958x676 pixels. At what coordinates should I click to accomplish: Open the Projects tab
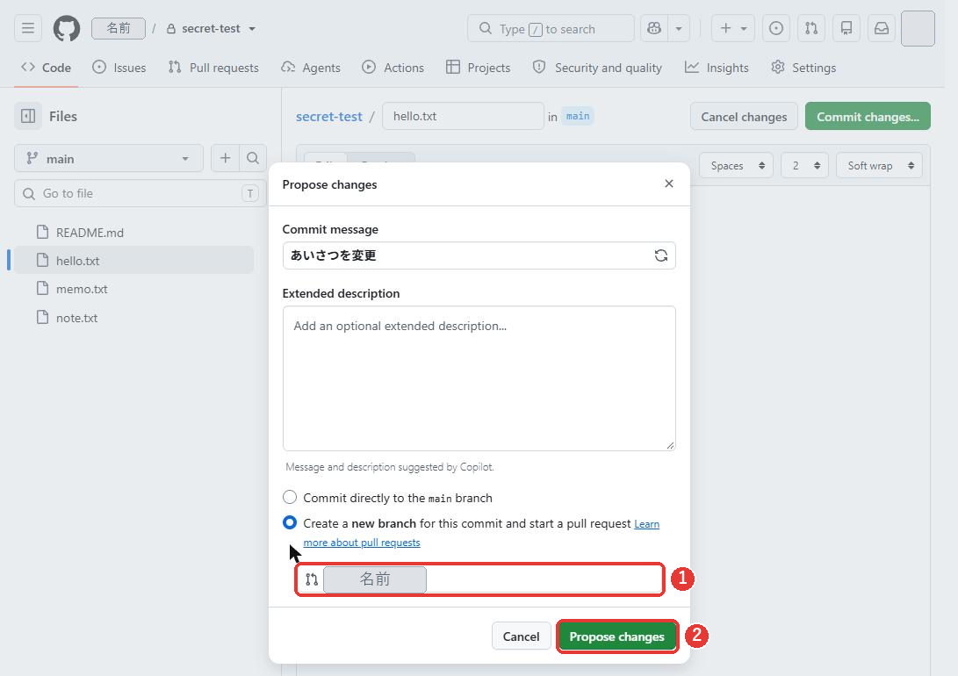pyautogui.click(x=479, y=68)
